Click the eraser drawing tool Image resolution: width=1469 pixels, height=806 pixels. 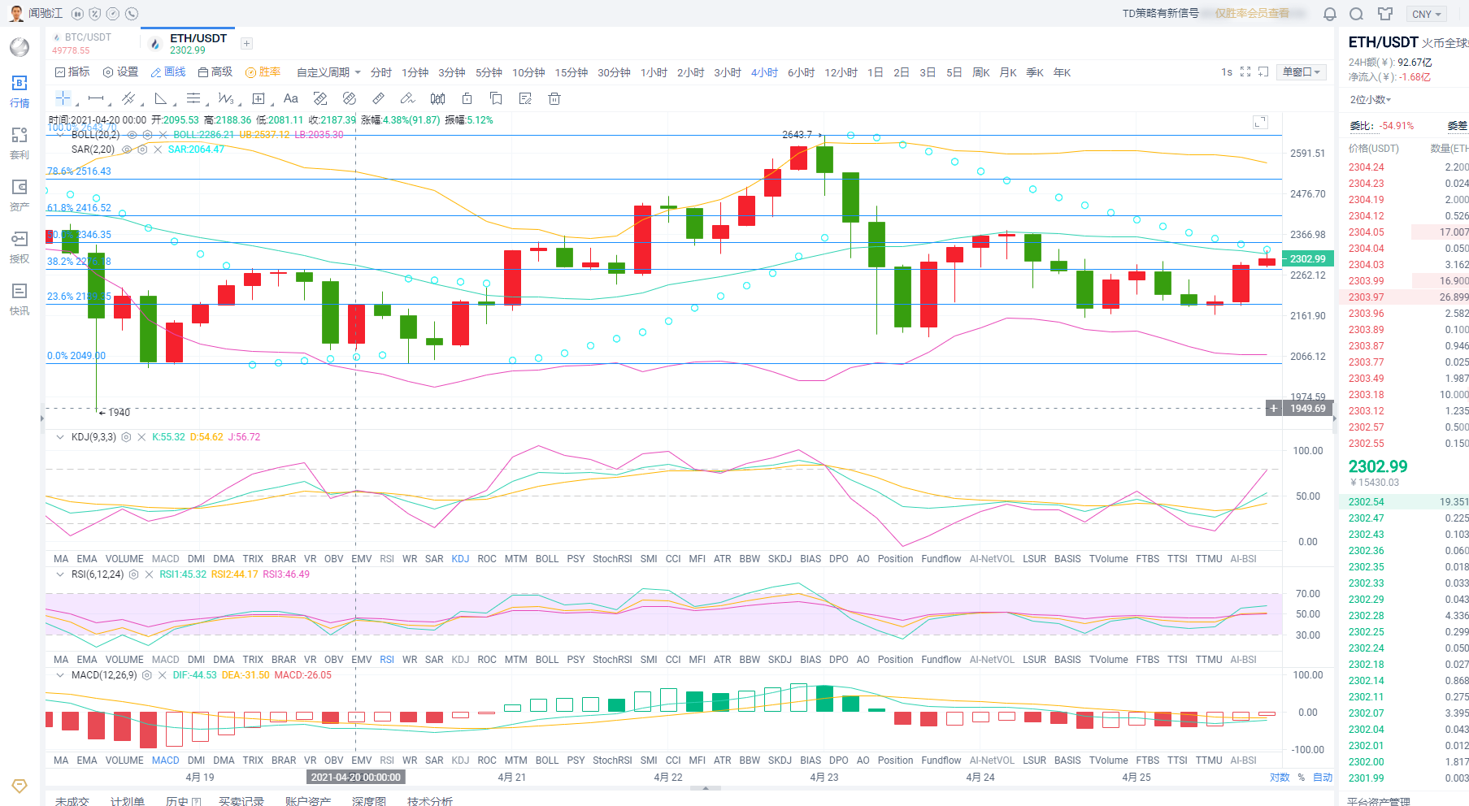408,98
